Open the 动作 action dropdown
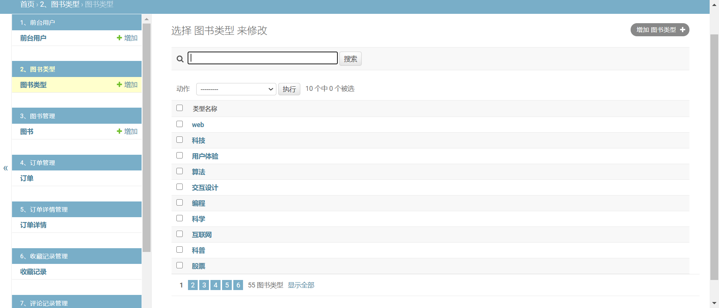The height and width of the screenshot is (308, 719). pos(236,89)
